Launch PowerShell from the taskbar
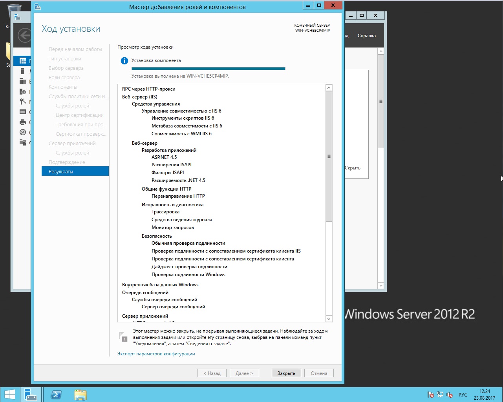 56,394
